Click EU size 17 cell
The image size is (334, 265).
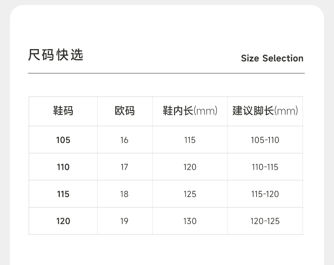click(x=124, y=167)
